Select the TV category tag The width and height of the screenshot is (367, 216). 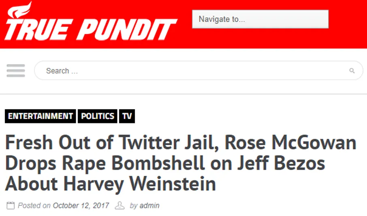pos(127,116)
